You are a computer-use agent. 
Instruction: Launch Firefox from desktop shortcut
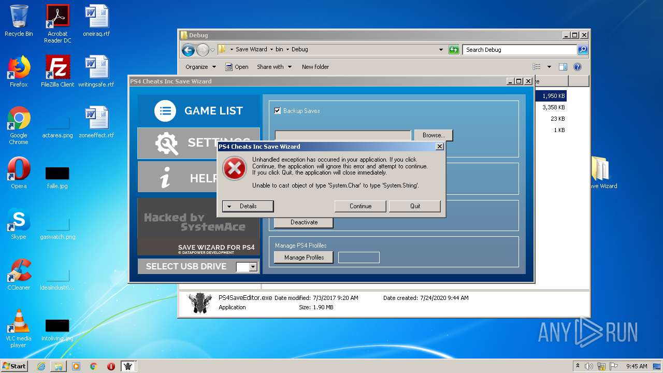19,71
